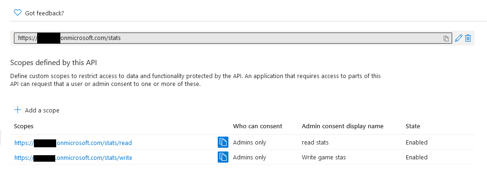The width and height of the screenshot is (487, 184).
Task: Click Enabled state in the stats/read row
Action: (416, 142)
